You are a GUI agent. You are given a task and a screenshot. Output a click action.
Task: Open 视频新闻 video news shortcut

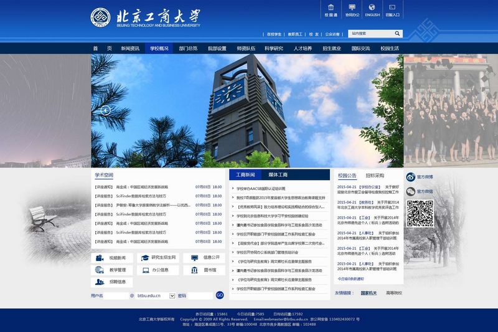pyautogui.click(x=112, y=257)
